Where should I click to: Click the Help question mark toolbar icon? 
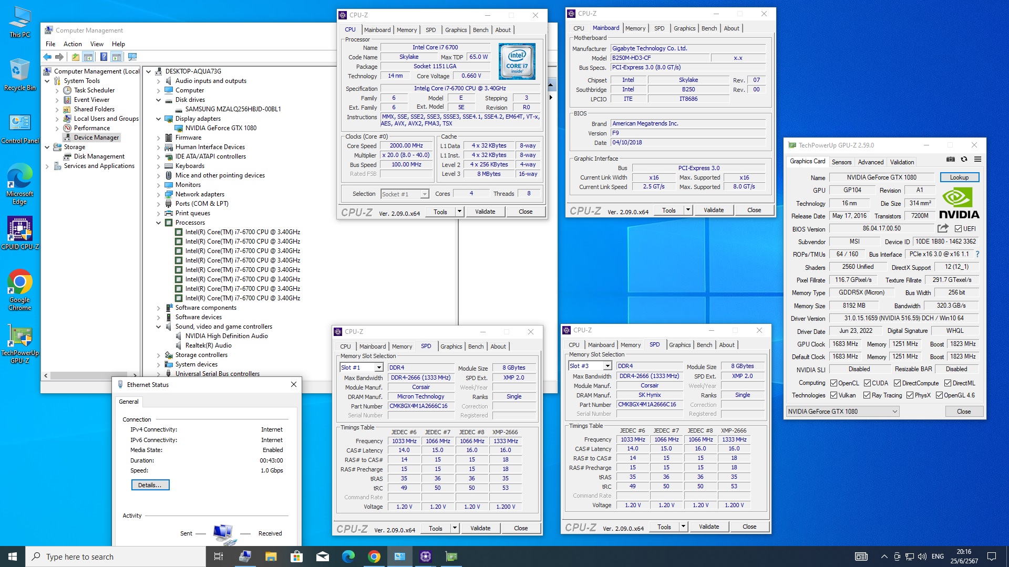coord(104,57)
